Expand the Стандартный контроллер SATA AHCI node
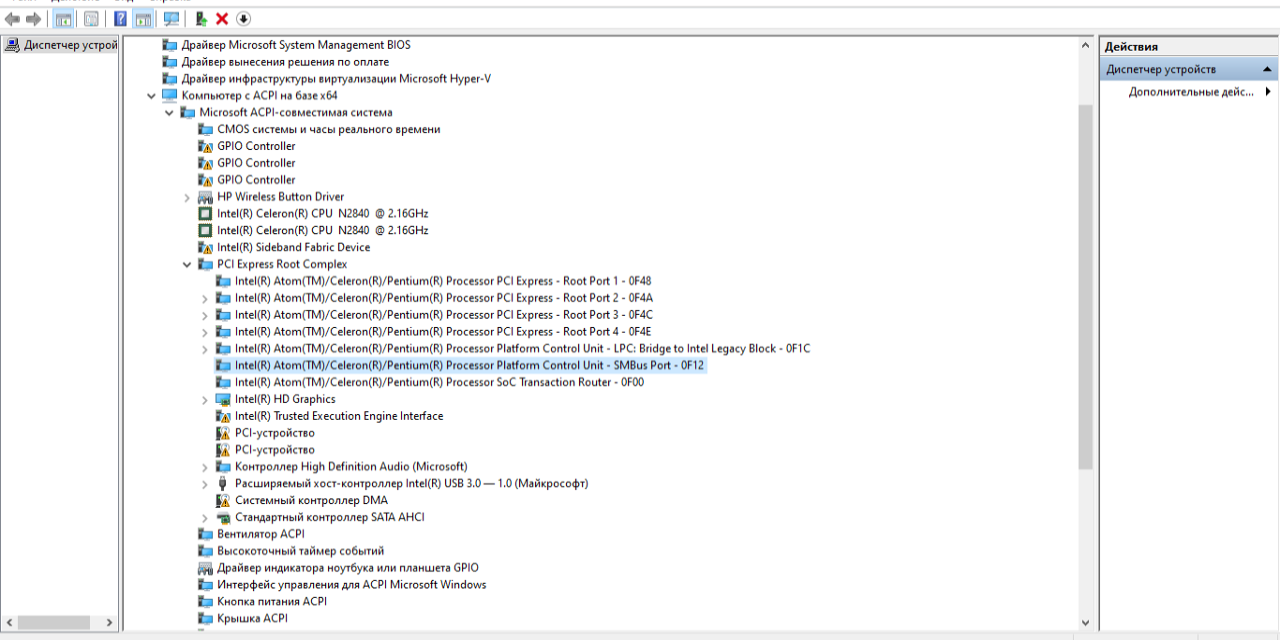The width and height of the screenshot is (1280, 640). coord(205,517)
